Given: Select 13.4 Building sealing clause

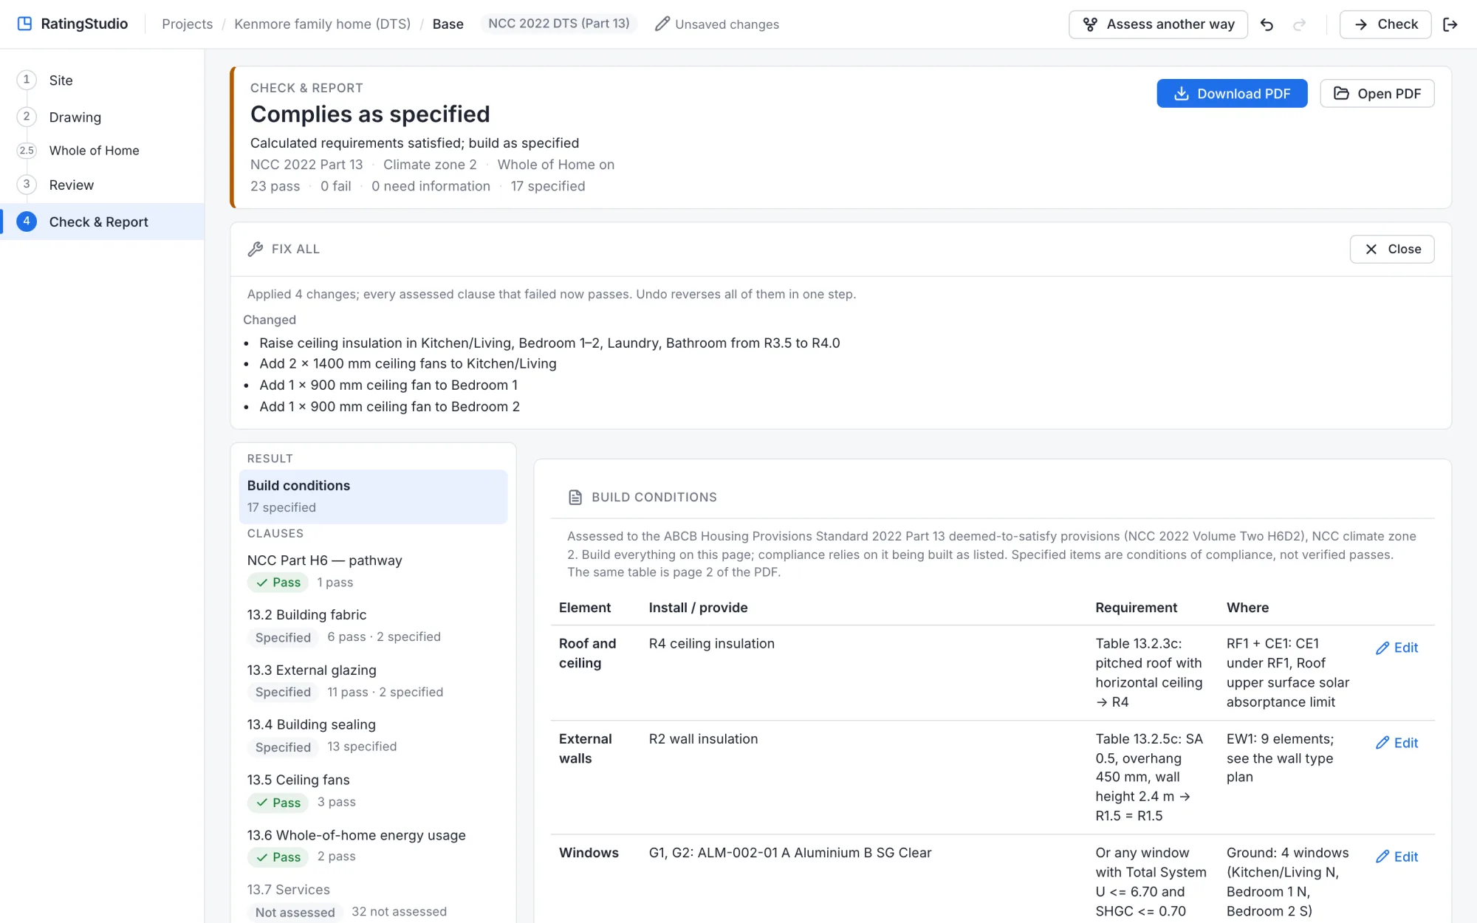Looking at the screenshot, I should [x=373, y=736].
